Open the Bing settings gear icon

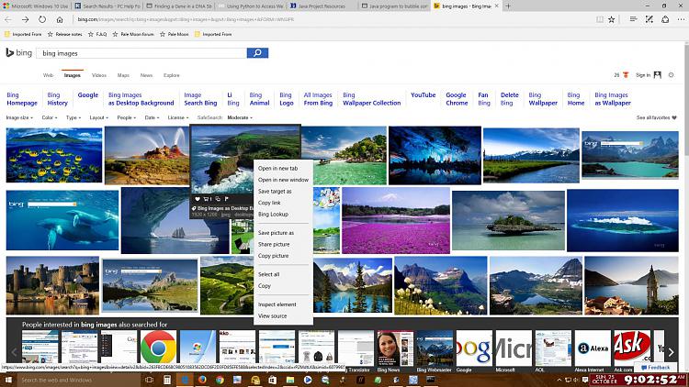(671, 75)
